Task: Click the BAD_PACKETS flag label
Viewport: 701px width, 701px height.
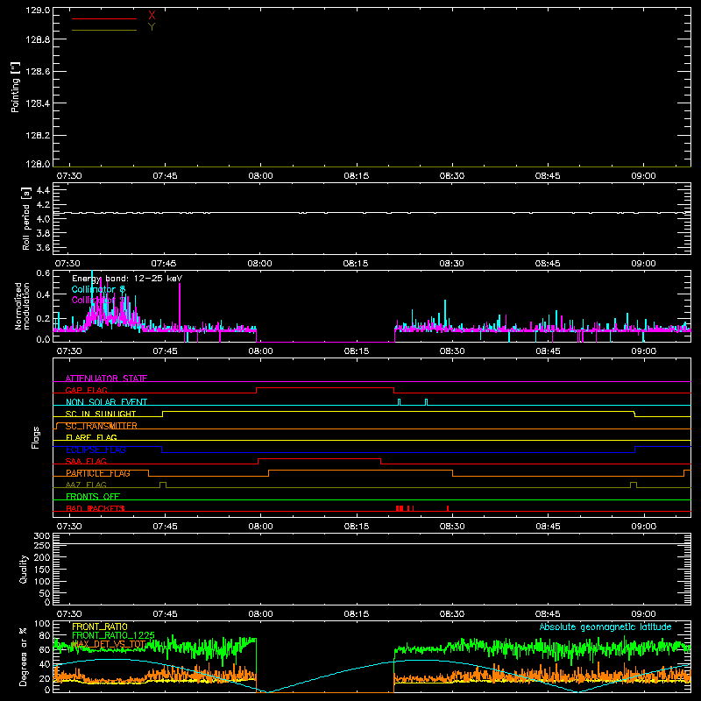Action: 95,508
